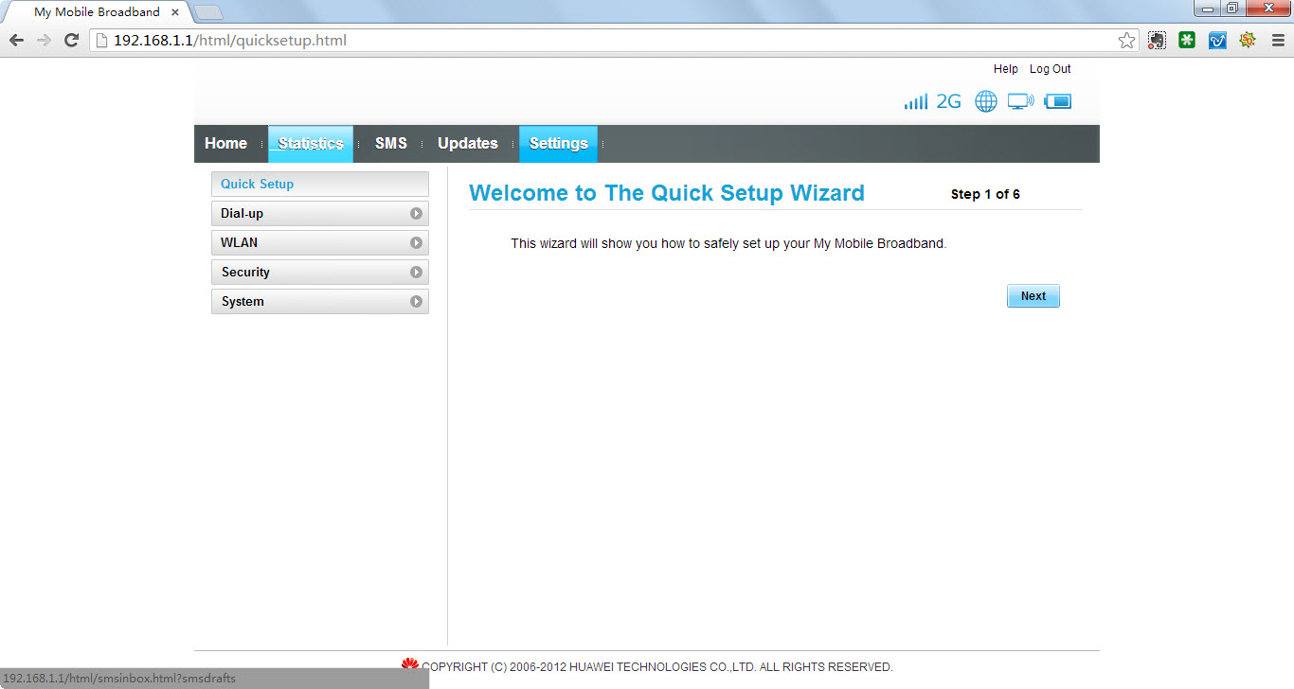Click the globe internet connection icon
This screenshot has width=1294, height=689.
[986, 101]
